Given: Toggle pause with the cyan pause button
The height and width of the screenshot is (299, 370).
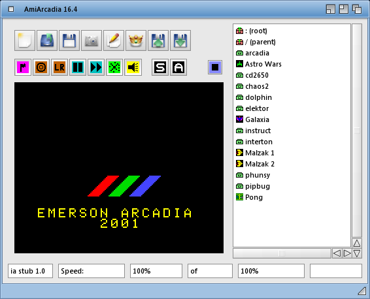Looking at the screenshot, I should (x=78, y=67).
